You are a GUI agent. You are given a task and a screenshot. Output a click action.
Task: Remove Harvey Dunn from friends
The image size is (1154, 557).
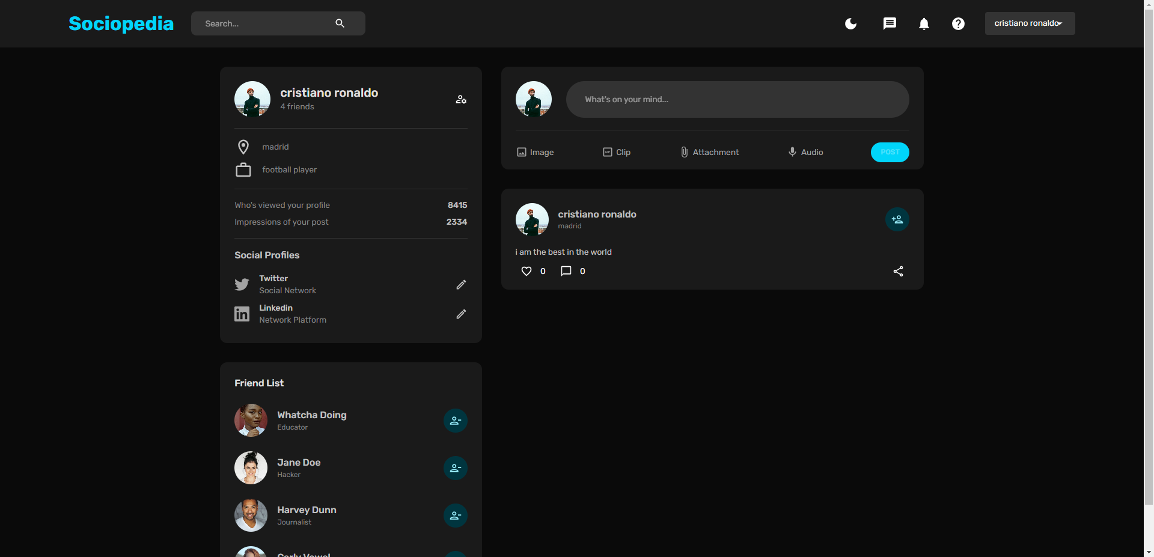[x=456, y=516]
